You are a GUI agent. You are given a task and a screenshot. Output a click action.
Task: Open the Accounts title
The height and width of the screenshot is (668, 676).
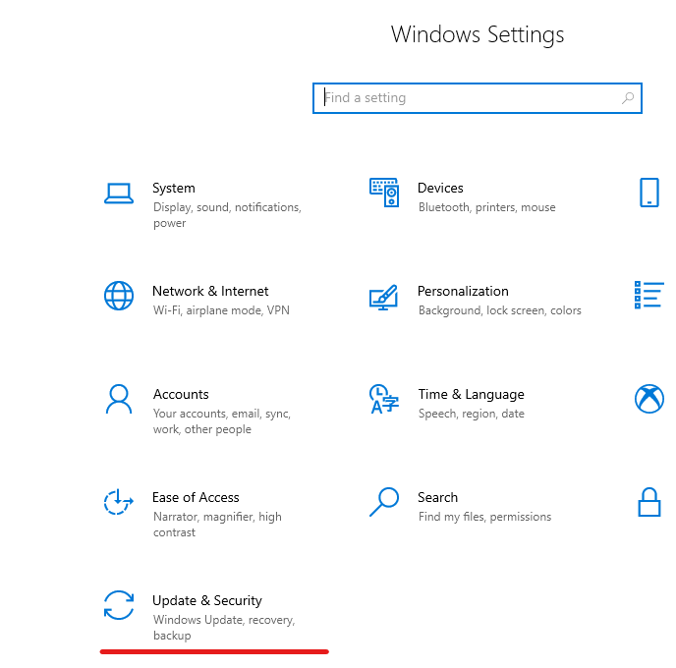point(181,394)
